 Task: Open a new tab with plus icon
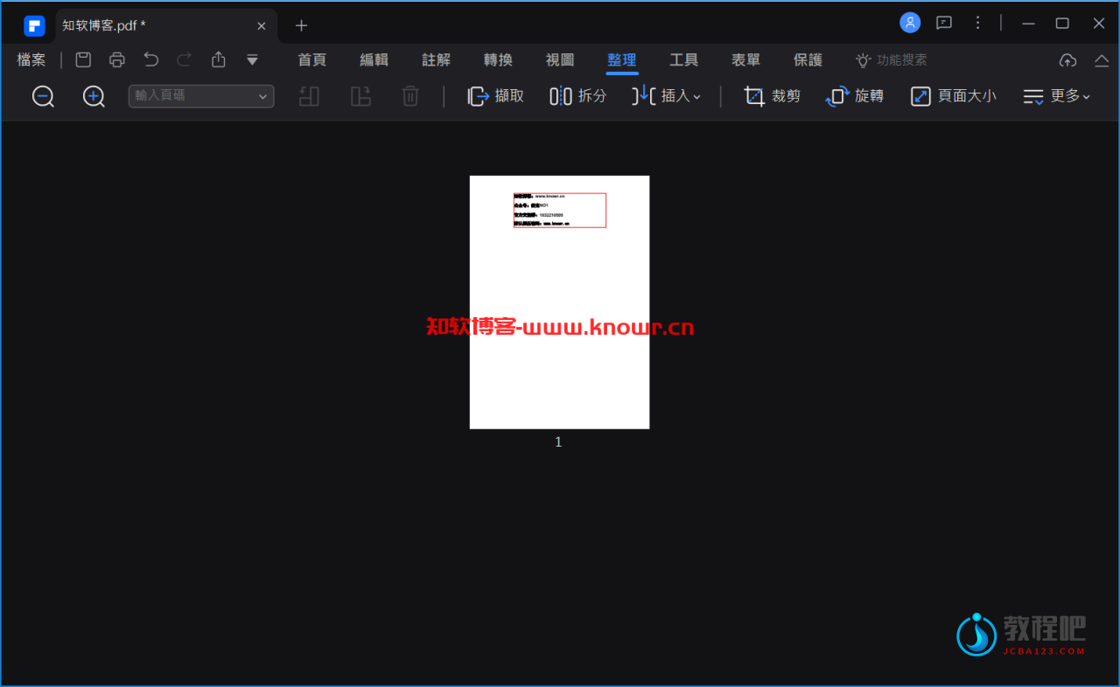301,25
